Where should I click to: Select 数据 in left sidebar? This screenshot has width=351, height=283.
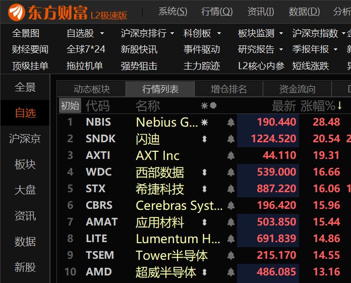25,242
